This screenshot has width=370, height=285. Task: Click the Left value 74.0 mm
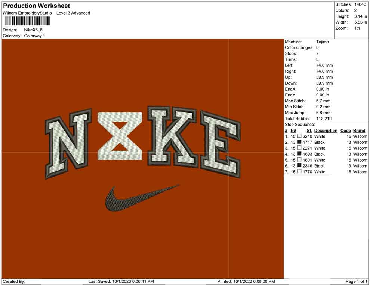324,65
